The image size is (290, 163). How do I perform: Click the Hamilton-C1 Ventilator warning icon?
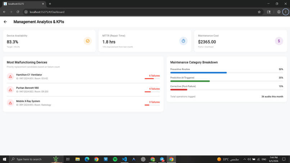click(x=10, y=76)
